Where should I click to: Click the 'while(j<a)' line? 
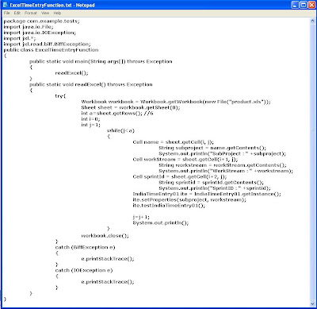click(120, 131)
